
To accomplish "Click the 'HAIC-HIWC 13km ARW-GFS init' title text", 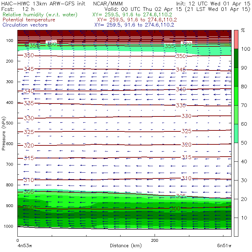I will 43,3.
